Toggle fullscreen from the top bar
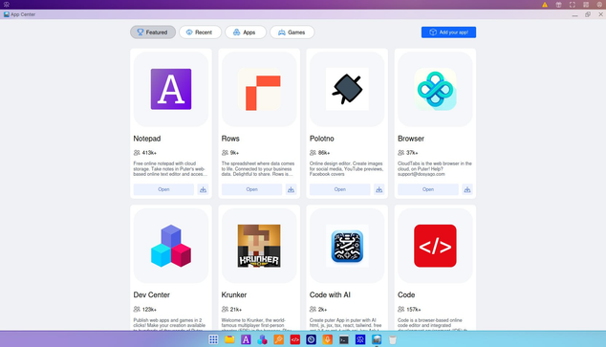 pyautogui.click(x=573, y=5)
